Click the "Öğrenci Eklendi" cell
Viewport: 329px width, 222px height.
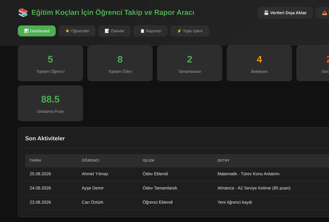point(158,202)
